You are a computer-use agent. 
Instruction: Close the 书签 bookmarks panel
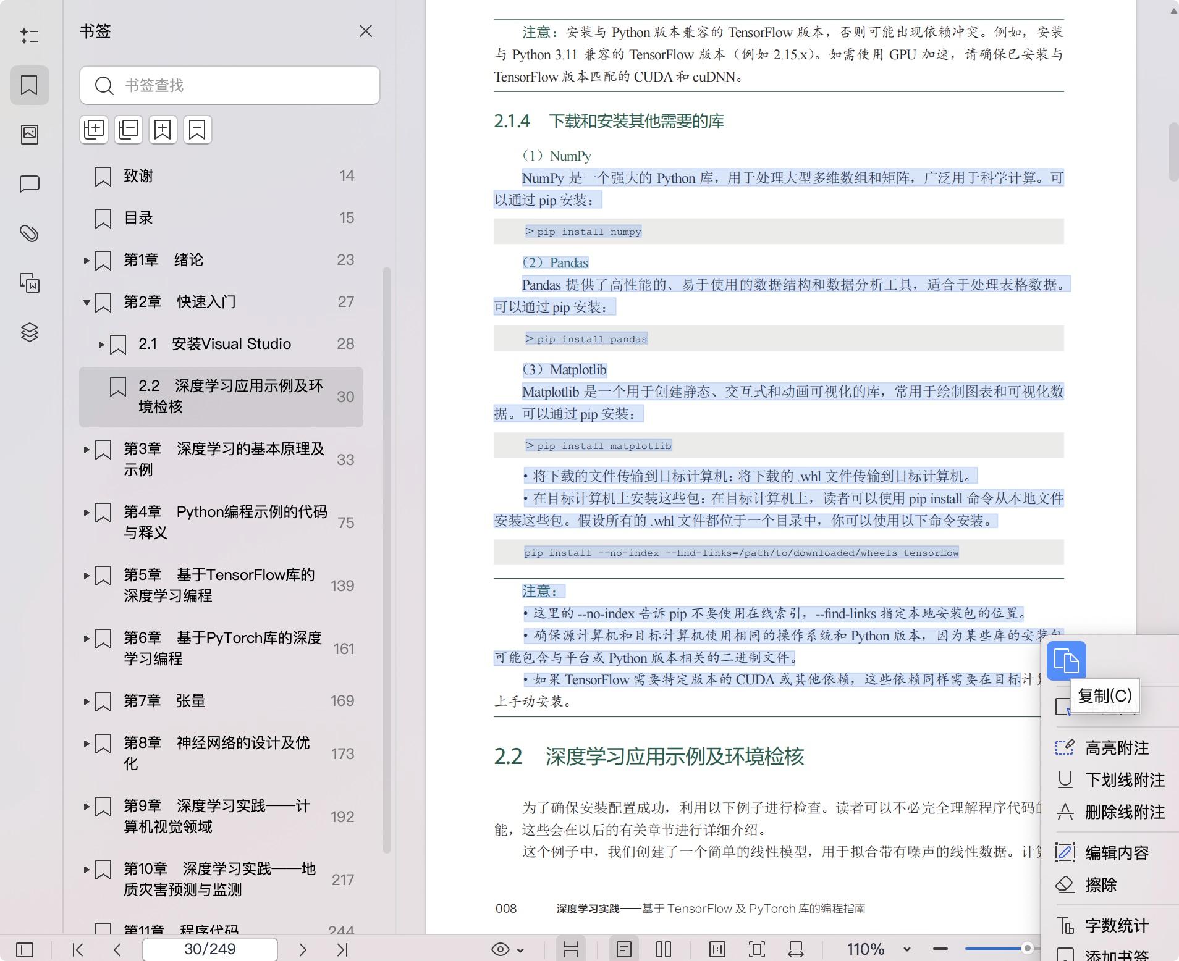[x=366, y=31]
